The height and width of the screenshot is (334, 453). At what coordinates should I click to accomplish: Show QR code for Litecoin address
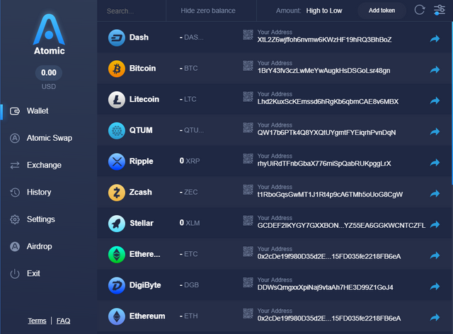[x=248, y=96]
